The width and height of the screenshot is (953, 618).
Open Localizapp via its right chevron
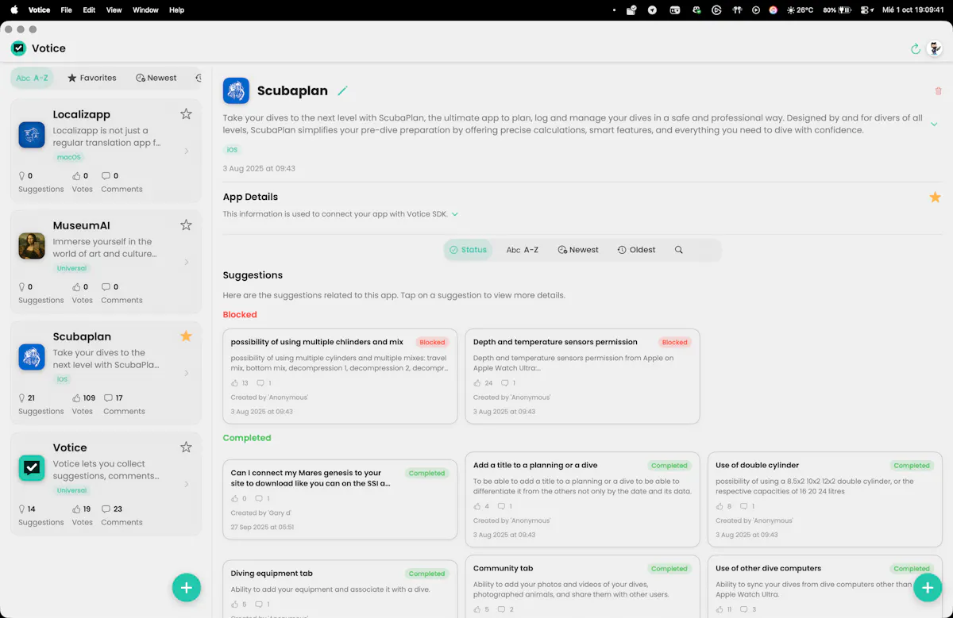click(x=187, y=151)
